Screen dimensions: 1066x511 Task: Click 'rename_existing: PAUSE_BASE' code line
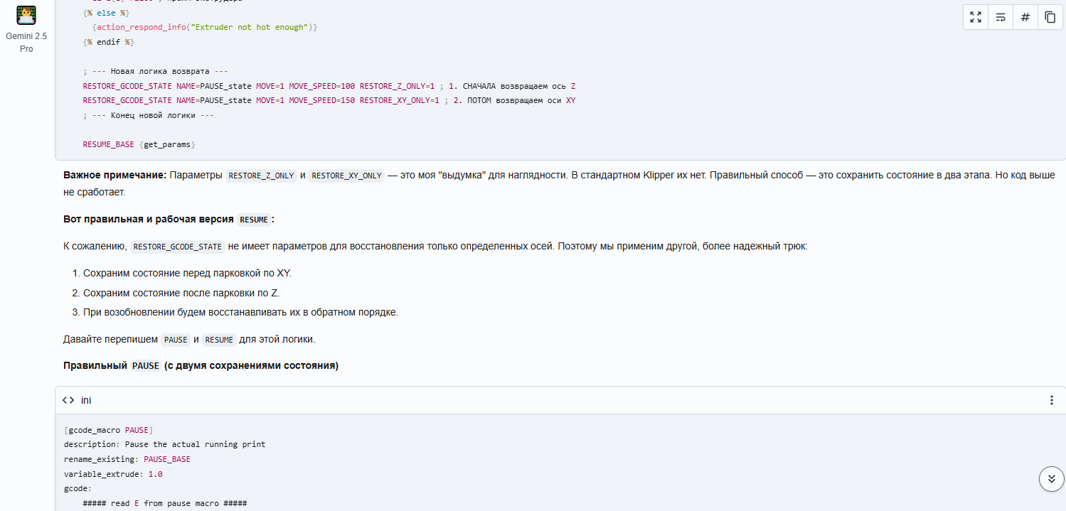click(x=127, y=459)
